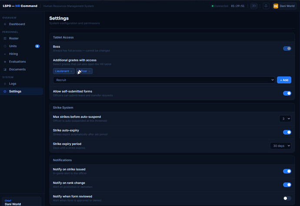Viewport: 300px width, 206px height.
Task: Turn off Strike auto-expiry toggle
Action: [287, 132]
